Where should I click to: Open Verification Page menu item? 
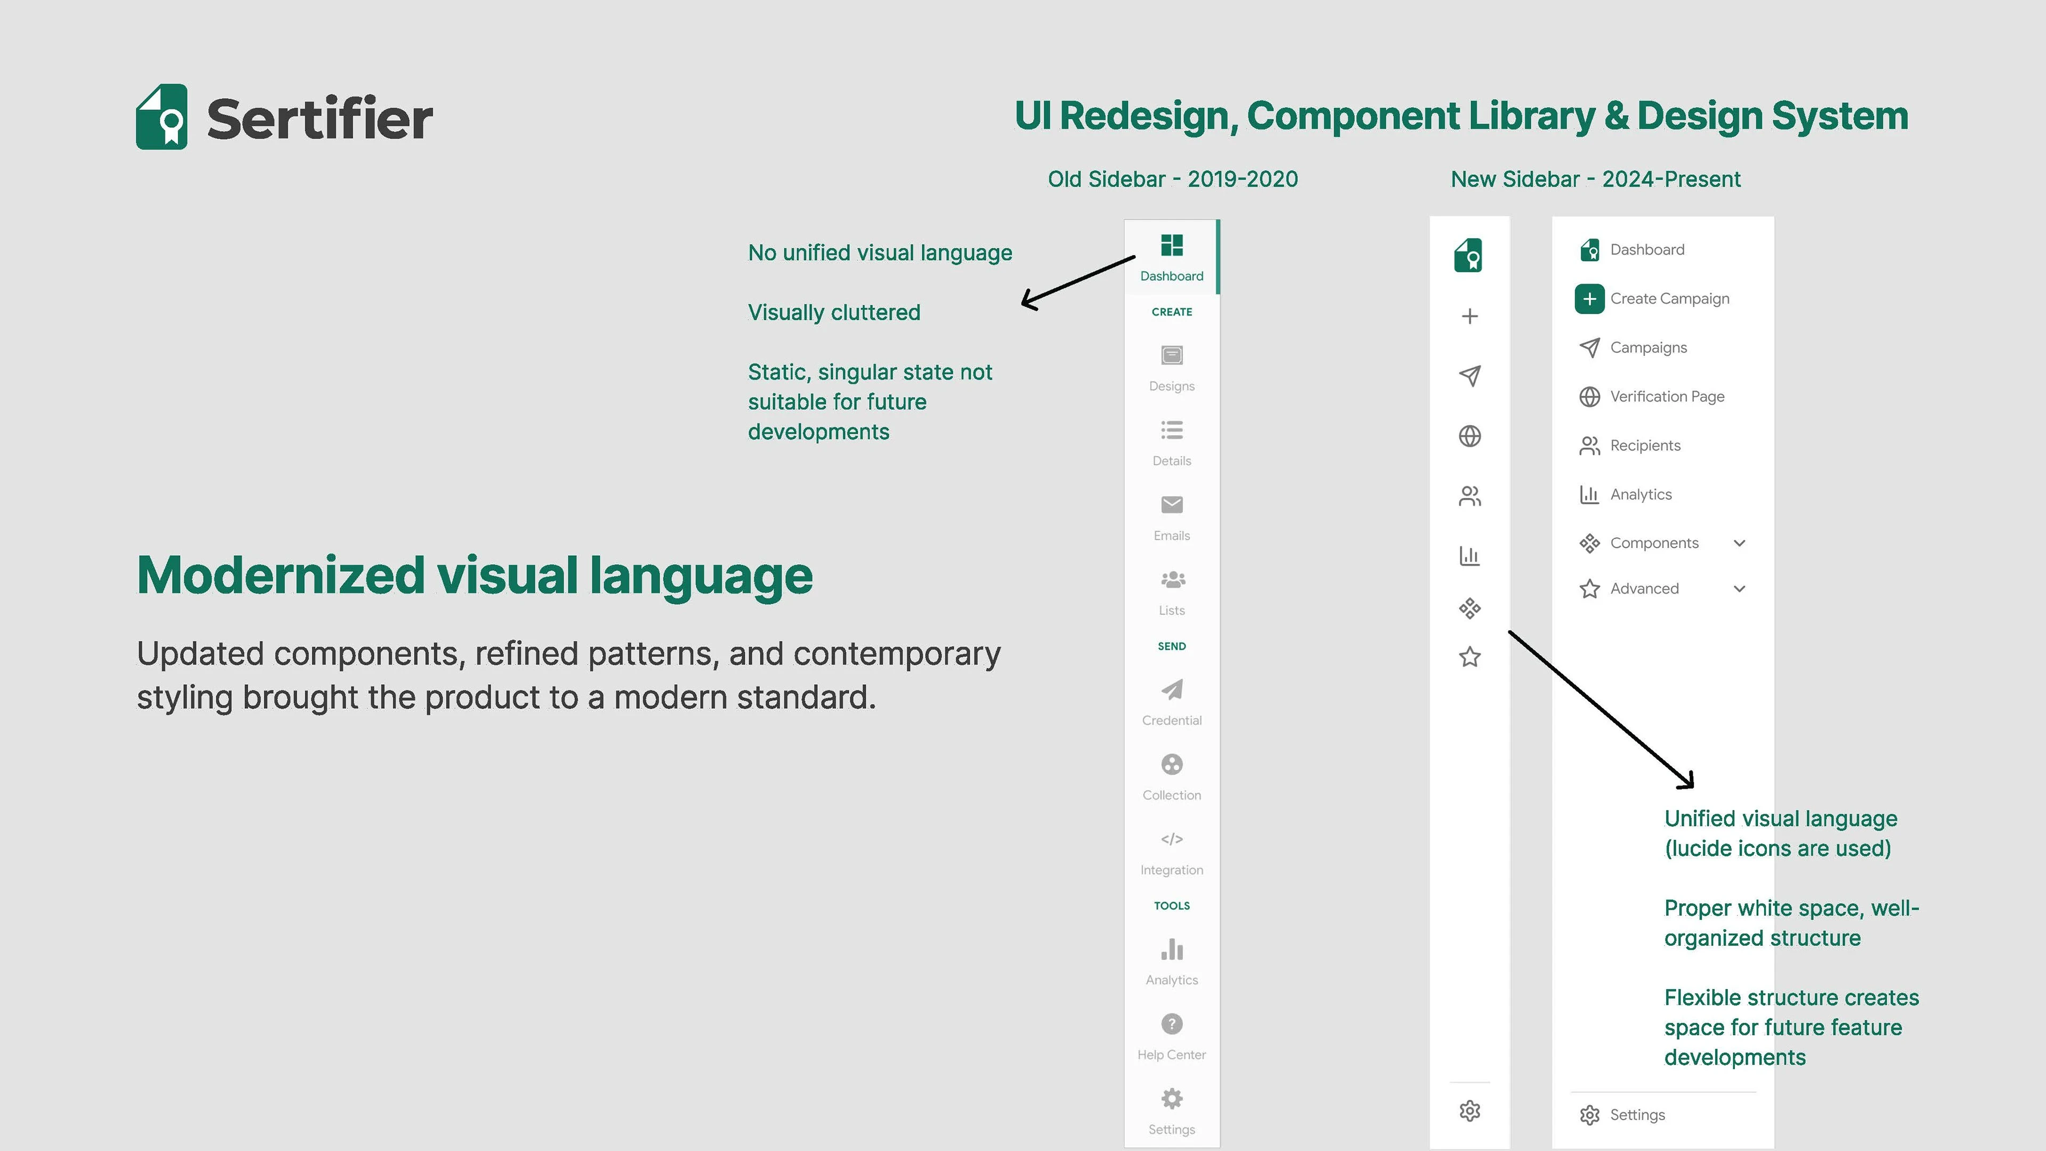click(1666, 396)
